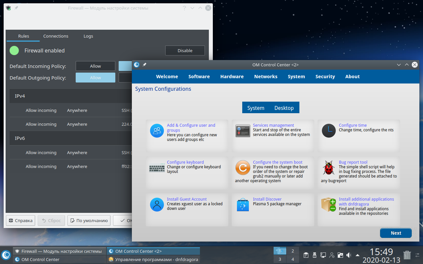This screenshot has width=423, height=264.
Task: Click the Configure time clock icon
Action: pyautogui.click(x=329, y=130)
